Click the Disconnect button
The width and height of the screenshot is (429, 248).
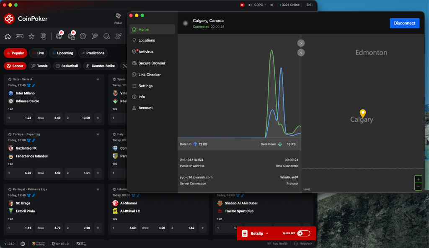(x=404, y=23)
